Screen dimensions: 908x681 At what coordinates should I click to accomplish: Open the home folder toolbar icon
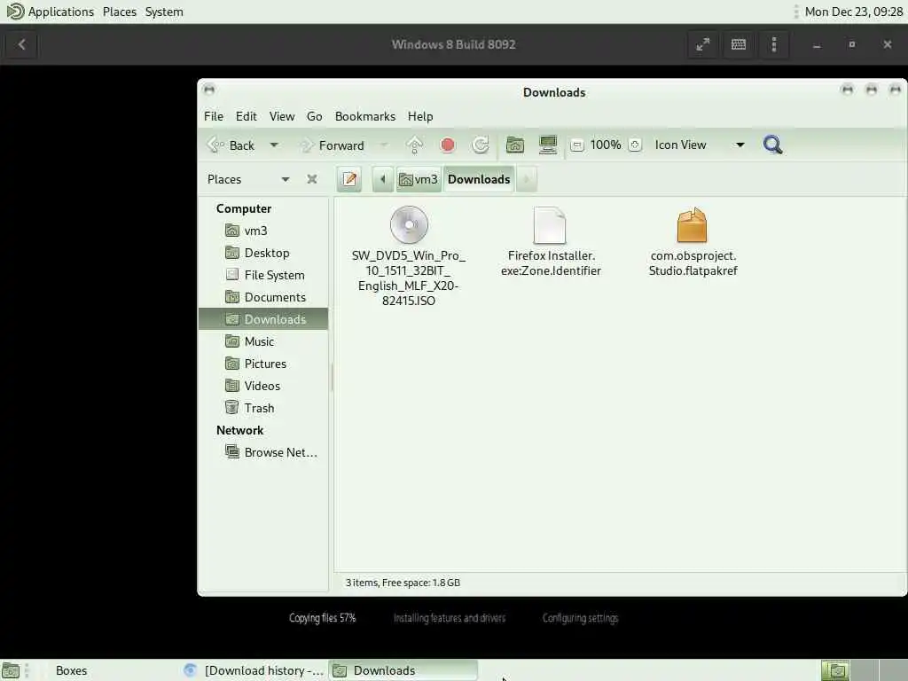pos(515,145)
